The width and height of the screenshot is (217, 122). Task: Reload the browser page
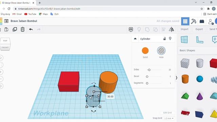point(9,9)
